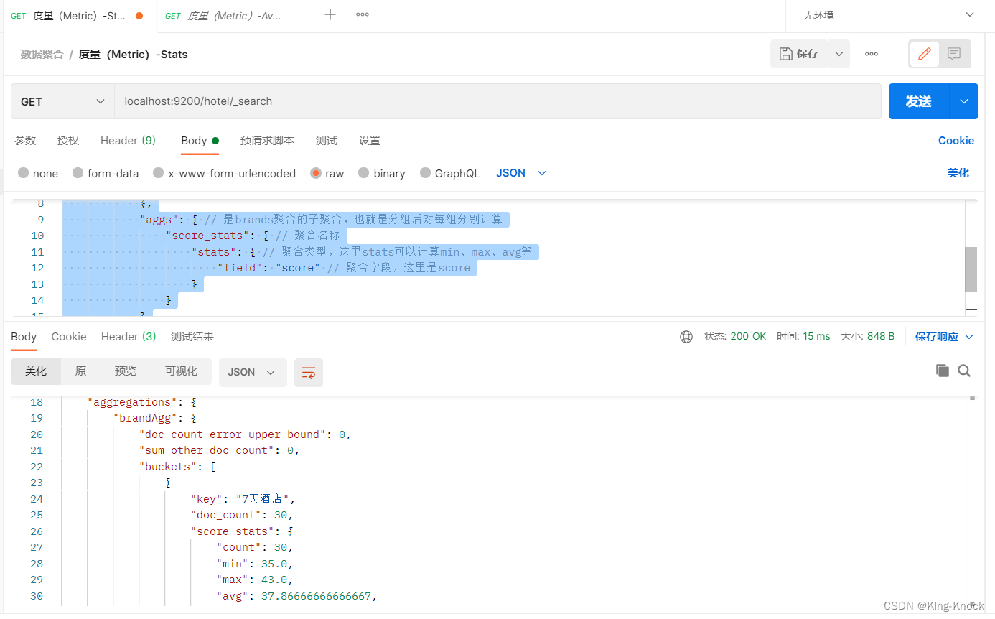Open the response Header (3) tab
Screen dimensions: 995x619
[129, 337]
